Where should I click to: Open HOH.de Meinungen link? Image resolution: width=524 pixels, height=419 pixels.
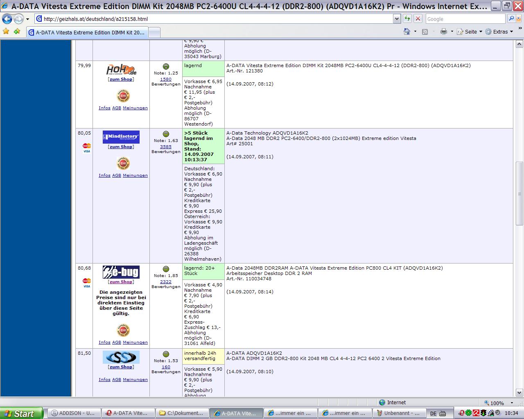tap(135, 108)
